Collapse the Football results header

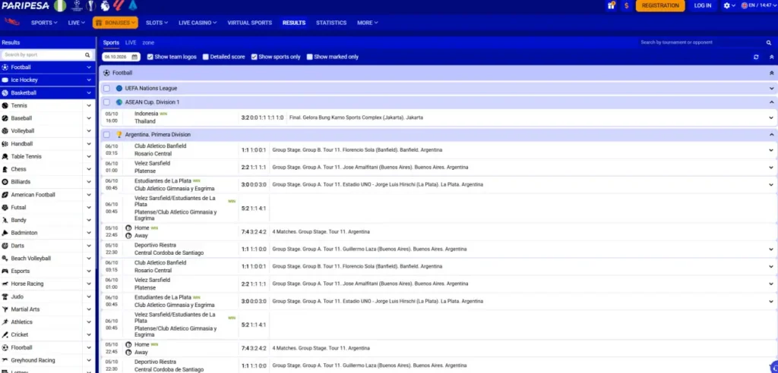(x=772, y=73)
